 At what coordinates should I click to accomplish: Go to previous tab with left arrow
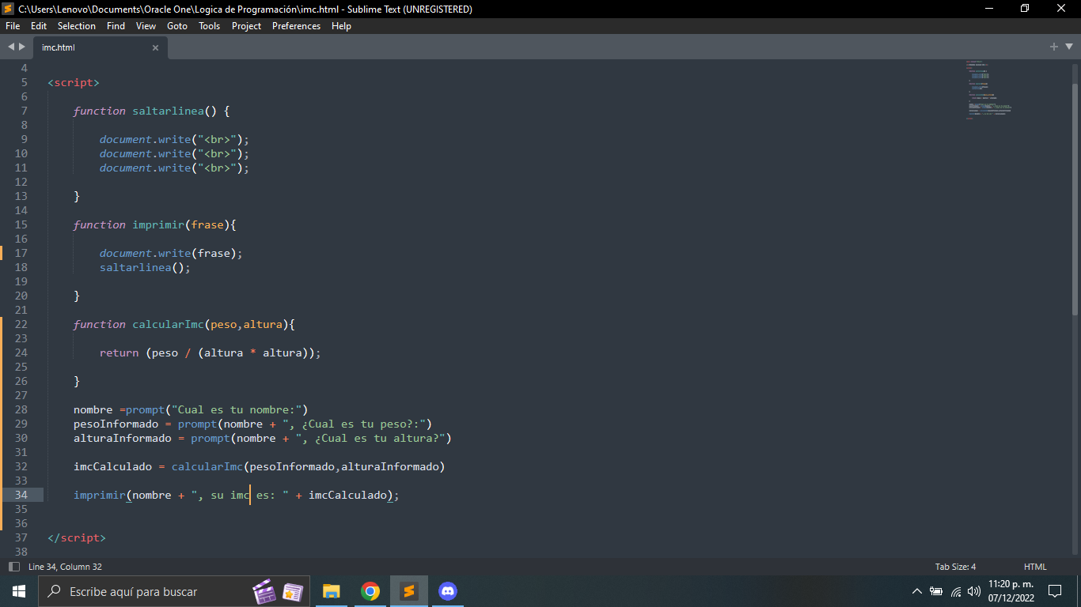[x=11, y=47]
